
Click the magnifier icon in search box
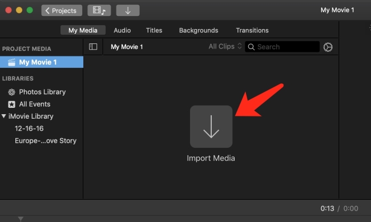tap(251, 47)
